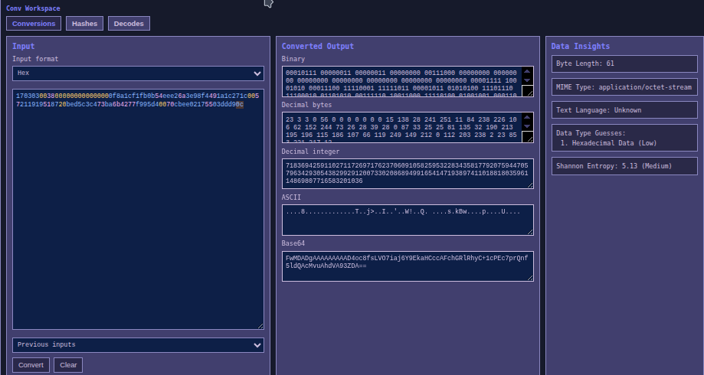Expand the Previous inputs dropdown
Viewport: 704px width, 375px height.
[138, 345]
